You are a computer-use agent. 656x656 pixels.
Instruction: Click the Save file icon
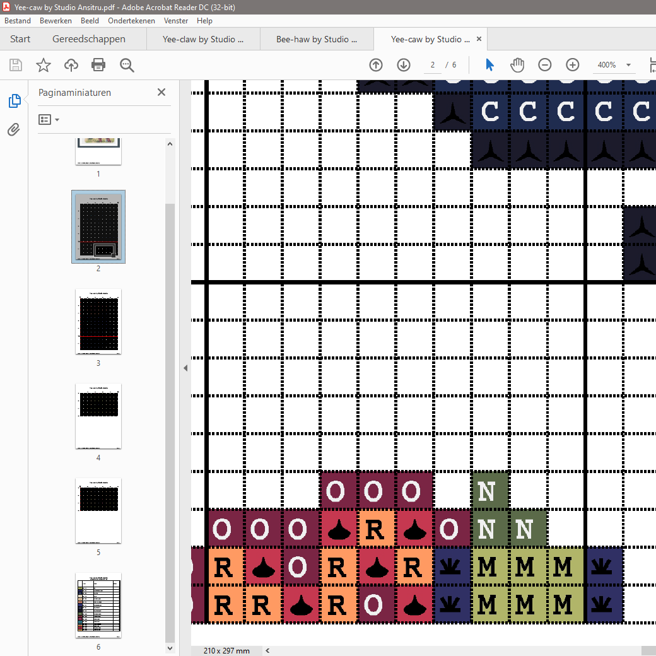pyautogui.click(x=16, y=65)
